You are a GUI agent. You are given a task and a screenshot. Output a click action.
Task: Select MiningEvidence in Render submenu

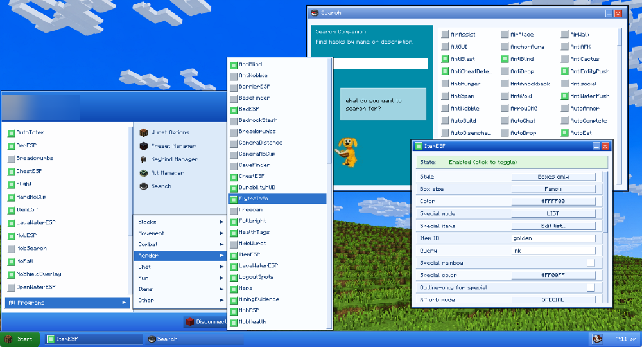(x=277, y=299)
